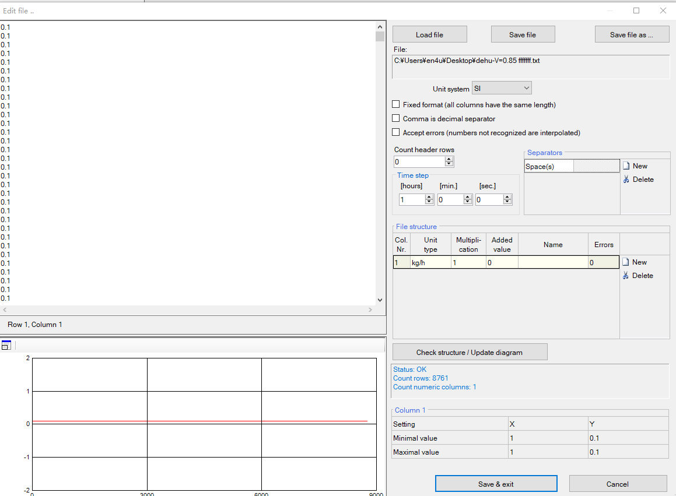
Task: Open the Unit system dropdown
Action: click(502, 89)
